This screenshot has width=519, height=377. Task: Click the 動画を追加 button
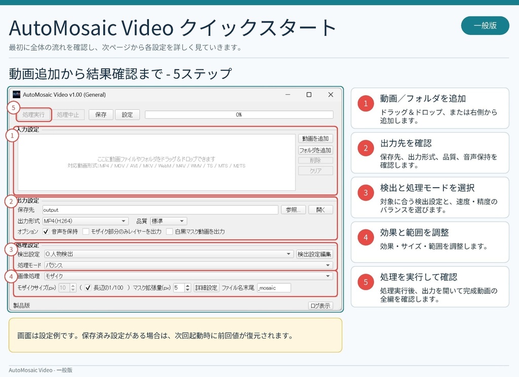click(315, 139)
